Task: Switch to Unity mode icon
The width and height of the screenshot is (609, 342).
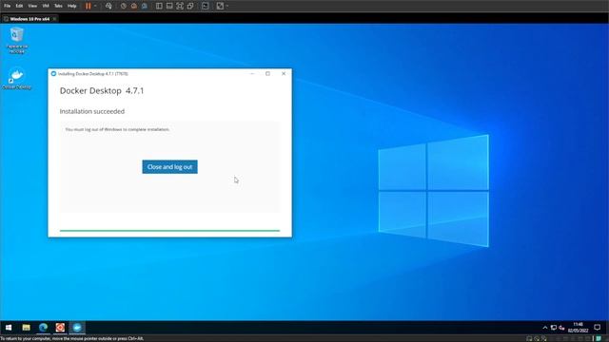Action: (x=190, y=6)
